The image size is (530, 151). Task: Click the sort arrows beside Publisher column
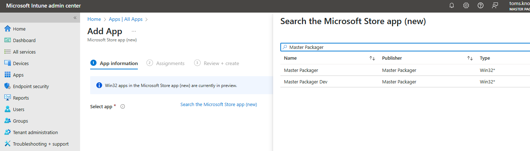(x=470, y=58)
